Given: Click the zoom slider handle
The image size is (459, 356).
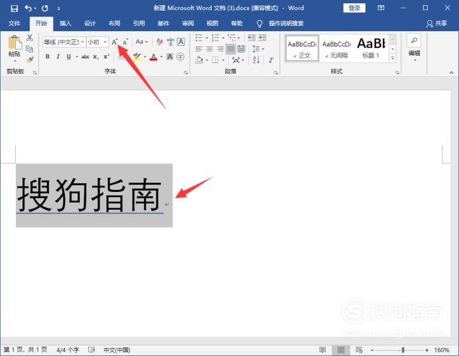Looking at the screenshot, I should click(403, 350).
